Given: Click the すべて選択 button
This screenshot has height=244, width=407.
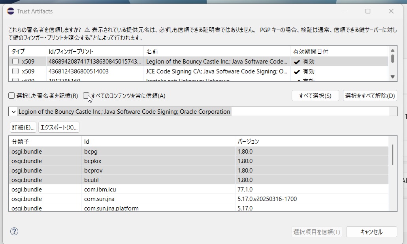Looking at the screenshot, I should click(x=315, y=96).
